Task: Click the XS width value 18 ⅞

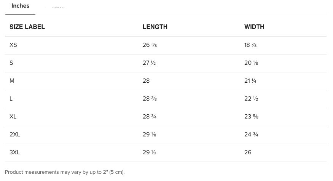Action: (250, 45)
